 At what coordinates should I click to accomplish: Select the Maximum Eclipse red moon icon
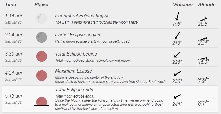click(x=42, y=76)
